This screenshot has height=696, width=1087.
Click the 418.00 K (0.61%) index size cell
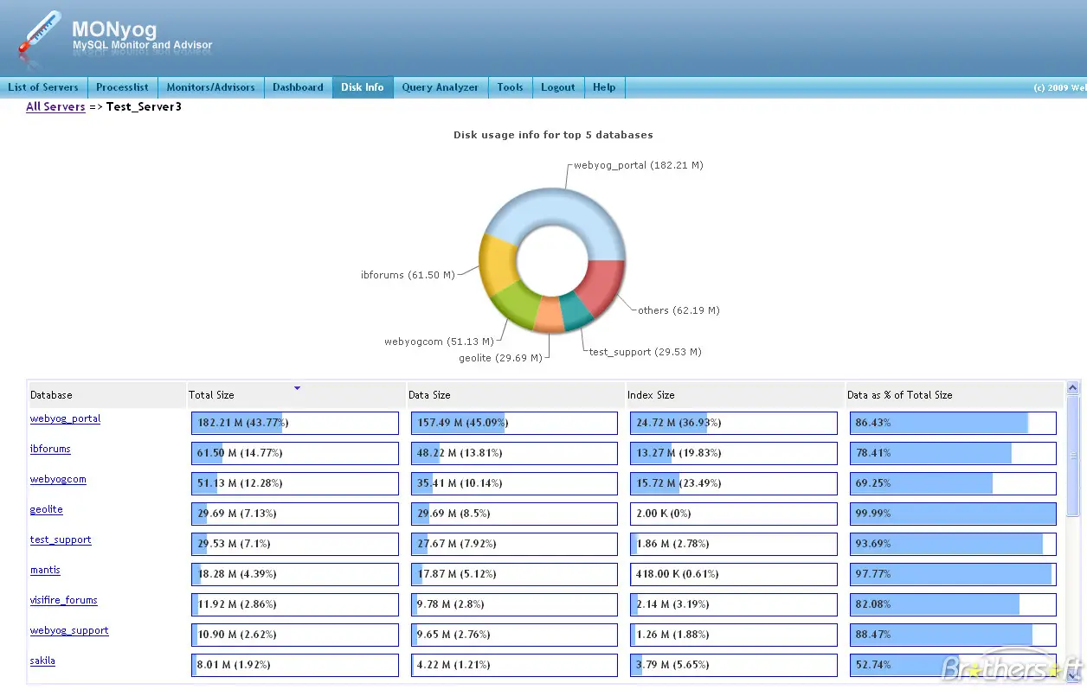(734, 574)
